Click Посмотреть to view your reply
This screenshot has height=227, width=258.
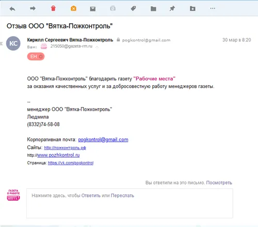(219, 183)
